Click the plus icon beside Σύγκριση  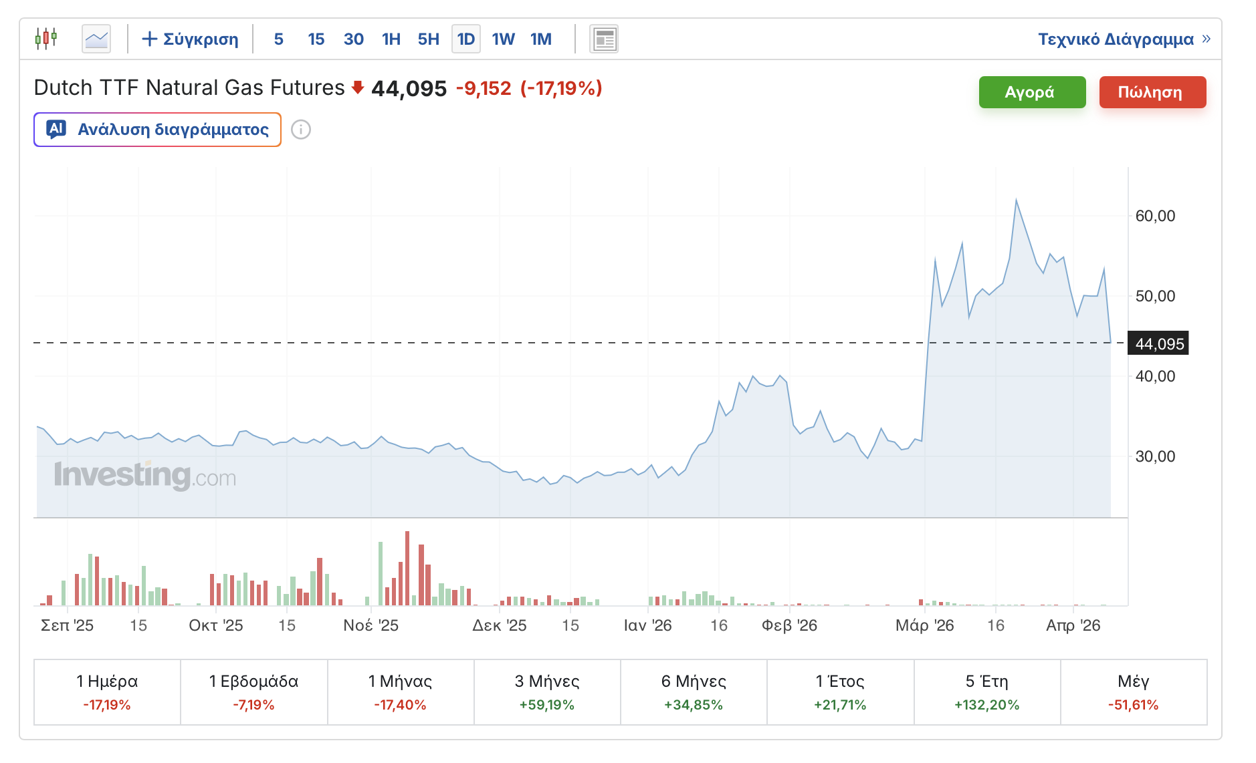pyautogui.click(x=150, y=39)
